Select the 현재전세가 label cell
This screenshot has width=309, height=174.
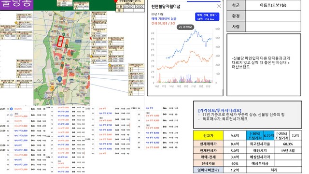click(208, 150)
